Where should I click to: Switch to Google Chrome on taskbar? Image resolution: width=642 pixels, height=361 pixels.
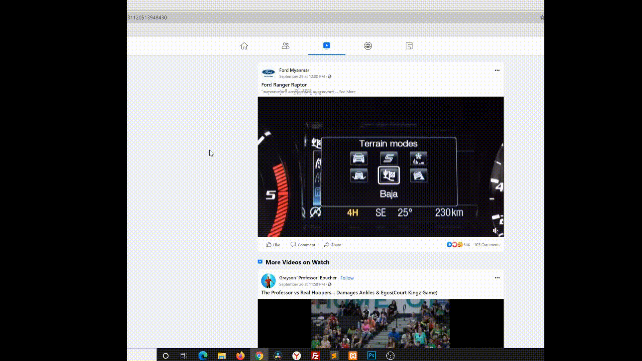coord(259,356)
